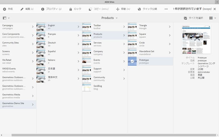Expand Campaigns with its chevron
Viewport: 219px width, 137px height.
(x=33, y=26)
